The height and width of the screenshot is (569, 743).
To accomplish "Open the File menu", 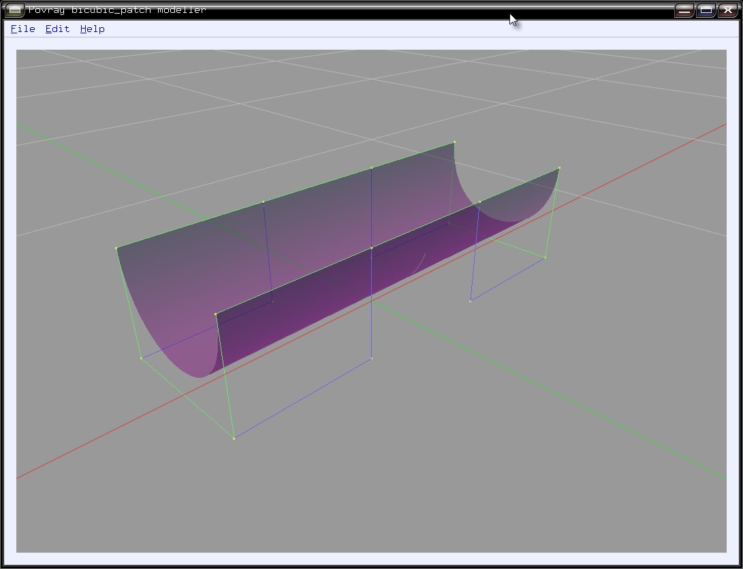I will [x=22, y=29].
